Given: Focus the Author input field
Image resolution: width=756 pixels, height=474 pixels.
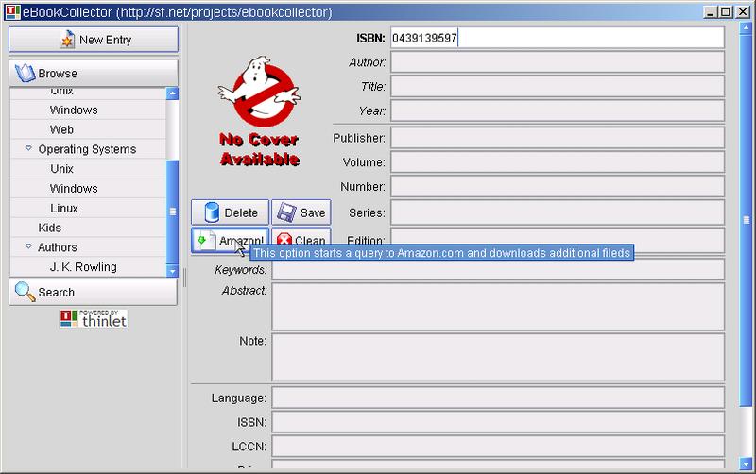Looking at the screenshot, I should coord(558,62).
